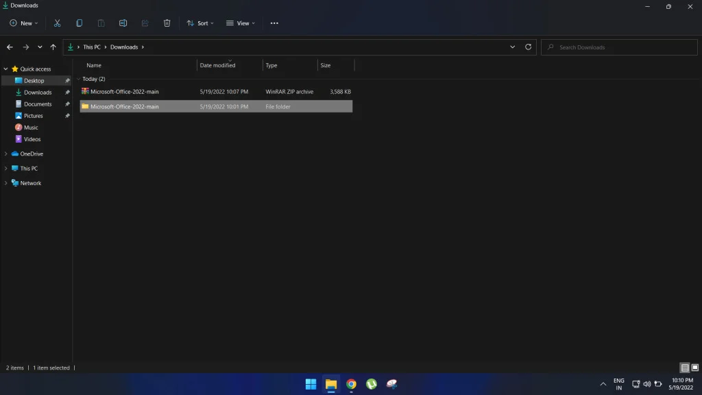The image size is (702, 395).
Task: Open Documents in Quick access
Action: (x=38, y=104)
